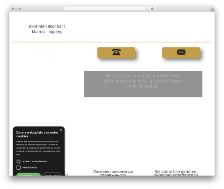Viewport: 224px width, 189px height.
Task: Click the green accept cookies button
Action: [29, 174]
